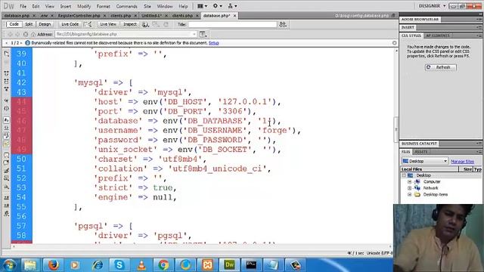484x272 pixels.
Task: Click the browser Home icon
Action: tap(33, 34)
